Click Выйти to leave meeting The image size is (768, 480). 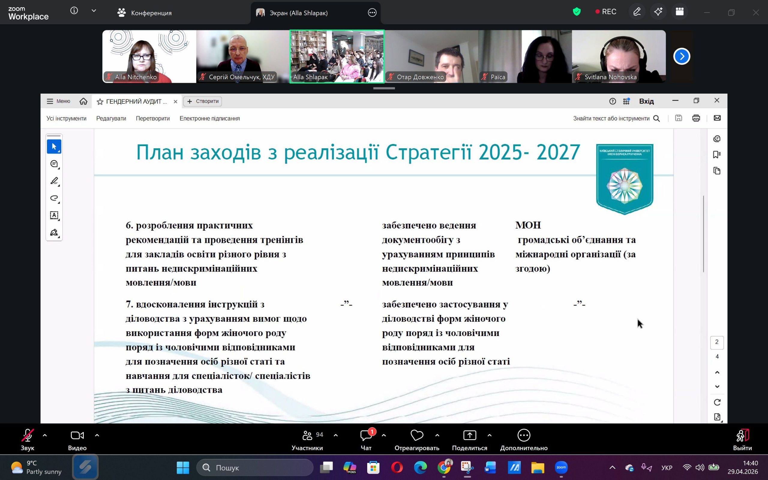coord(742,439)
